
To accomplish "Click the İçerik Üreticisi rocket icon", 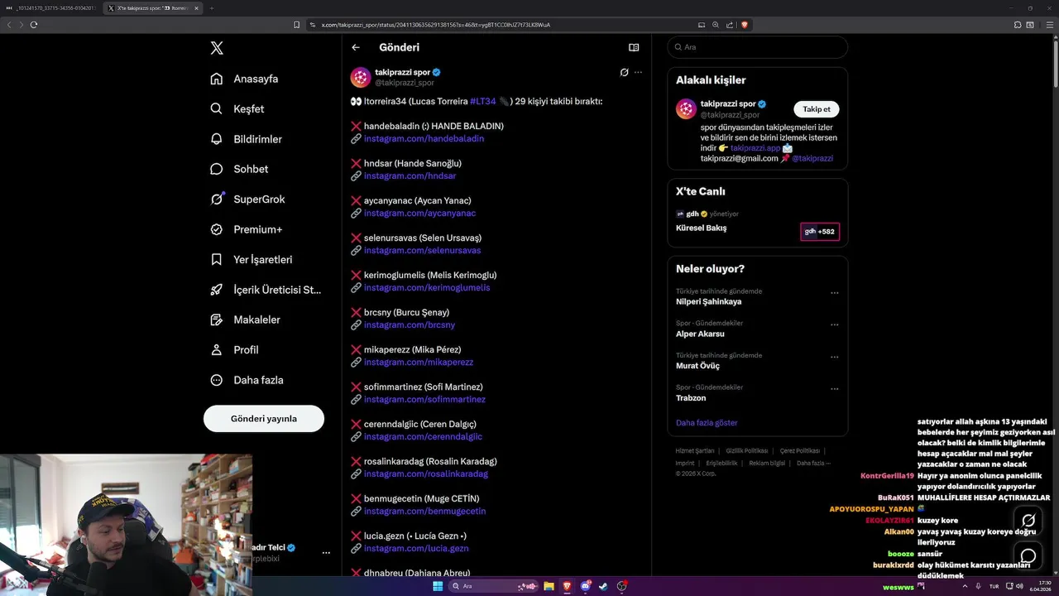I will [217, 290].
